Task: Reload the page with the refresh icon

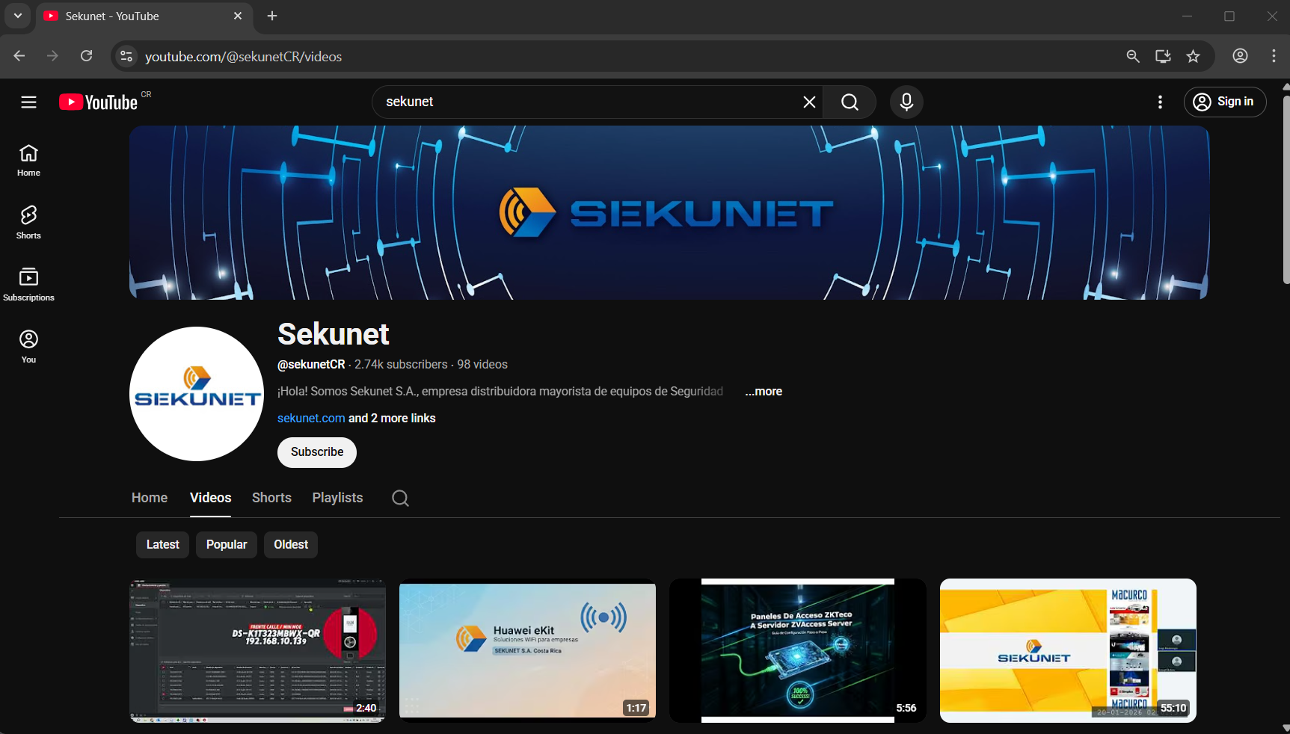Action: (87, 56)
